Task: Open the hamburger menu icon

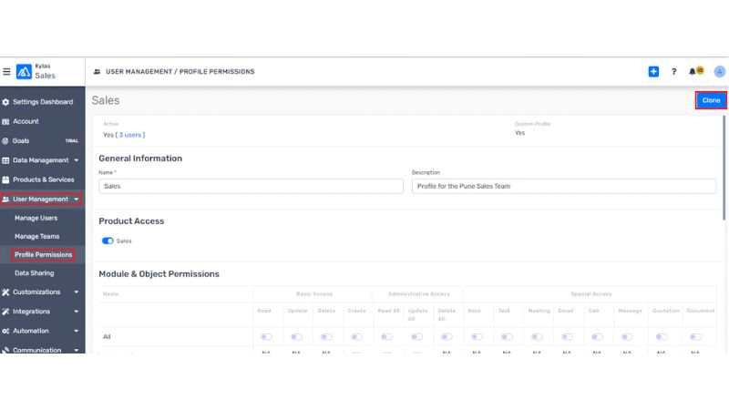Action: point(6,72)
